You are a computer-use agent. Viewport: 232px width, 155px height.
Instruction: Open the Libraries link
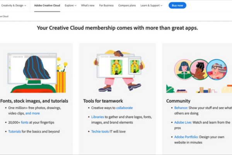(x=97, y=117)
